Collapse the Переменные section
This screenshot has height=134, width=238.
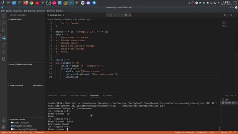(x=9, y=19)
